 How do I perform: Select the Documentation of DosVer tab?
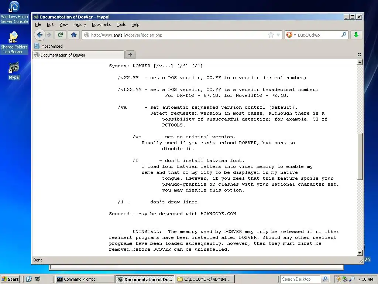click(x=79, y=55)
